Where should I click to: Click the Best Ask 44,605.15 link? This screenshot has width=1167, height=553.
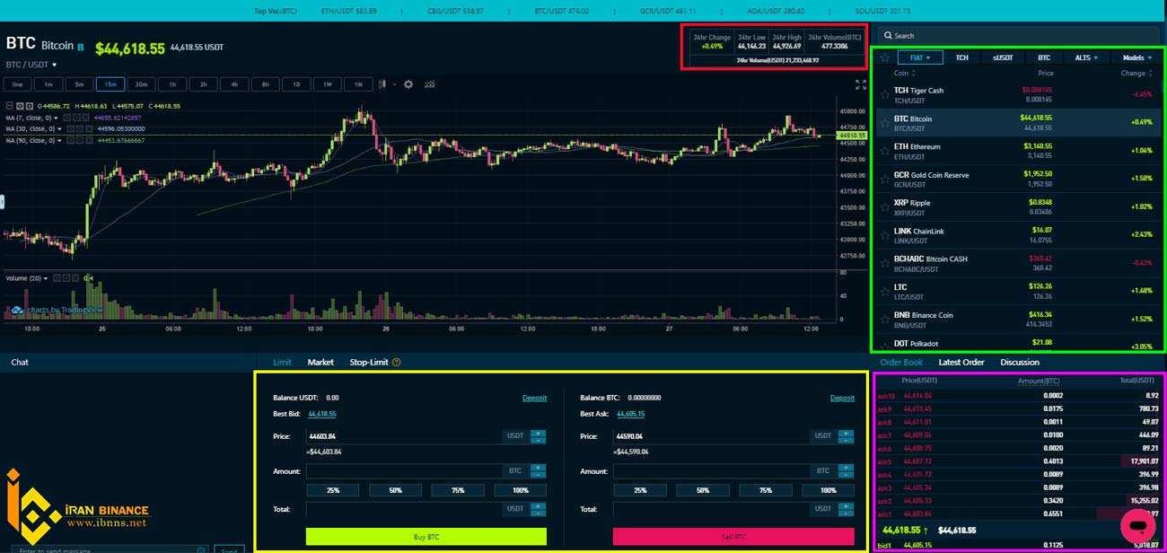click(629, 414)
